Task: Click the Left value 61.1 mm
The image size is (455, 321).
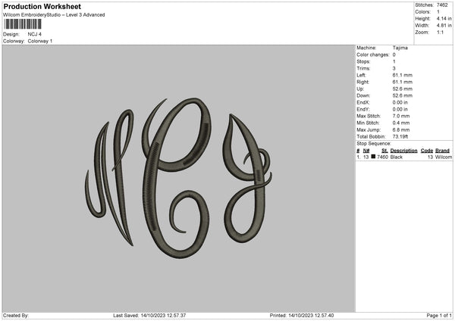Action: point(403,75)
